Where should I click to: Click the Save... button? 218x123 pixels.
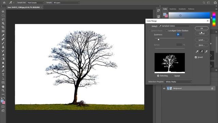[x=202, y=45]
